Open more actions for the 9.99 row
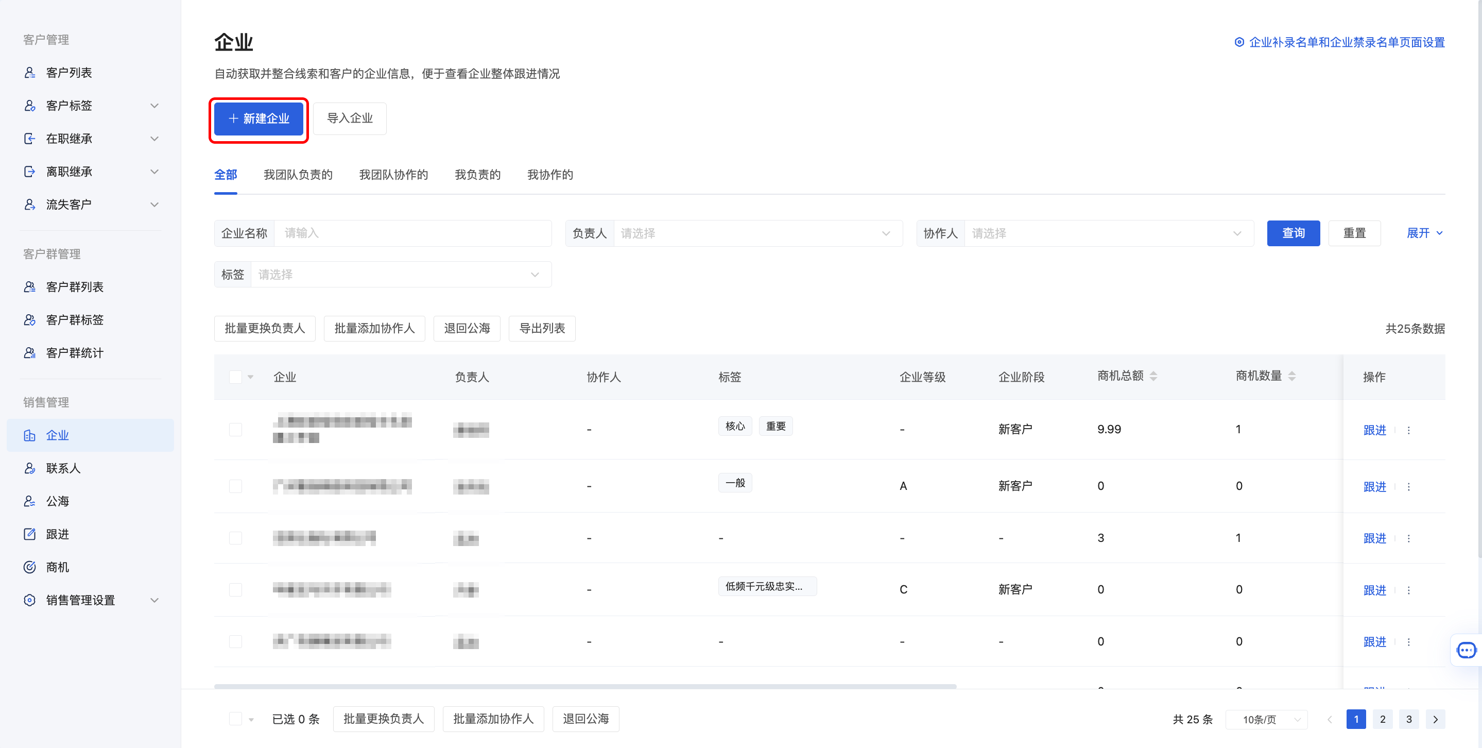This screenshot has width=1482, height=748. coord(1409,430)
